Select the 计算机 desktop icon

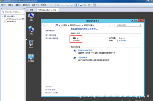[x=31, y=17]
